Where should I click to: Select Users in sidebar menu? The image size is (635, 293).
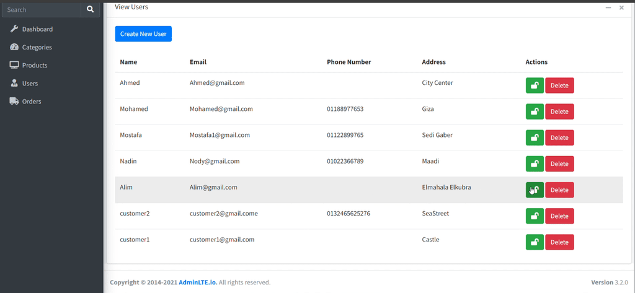[30, 83]
